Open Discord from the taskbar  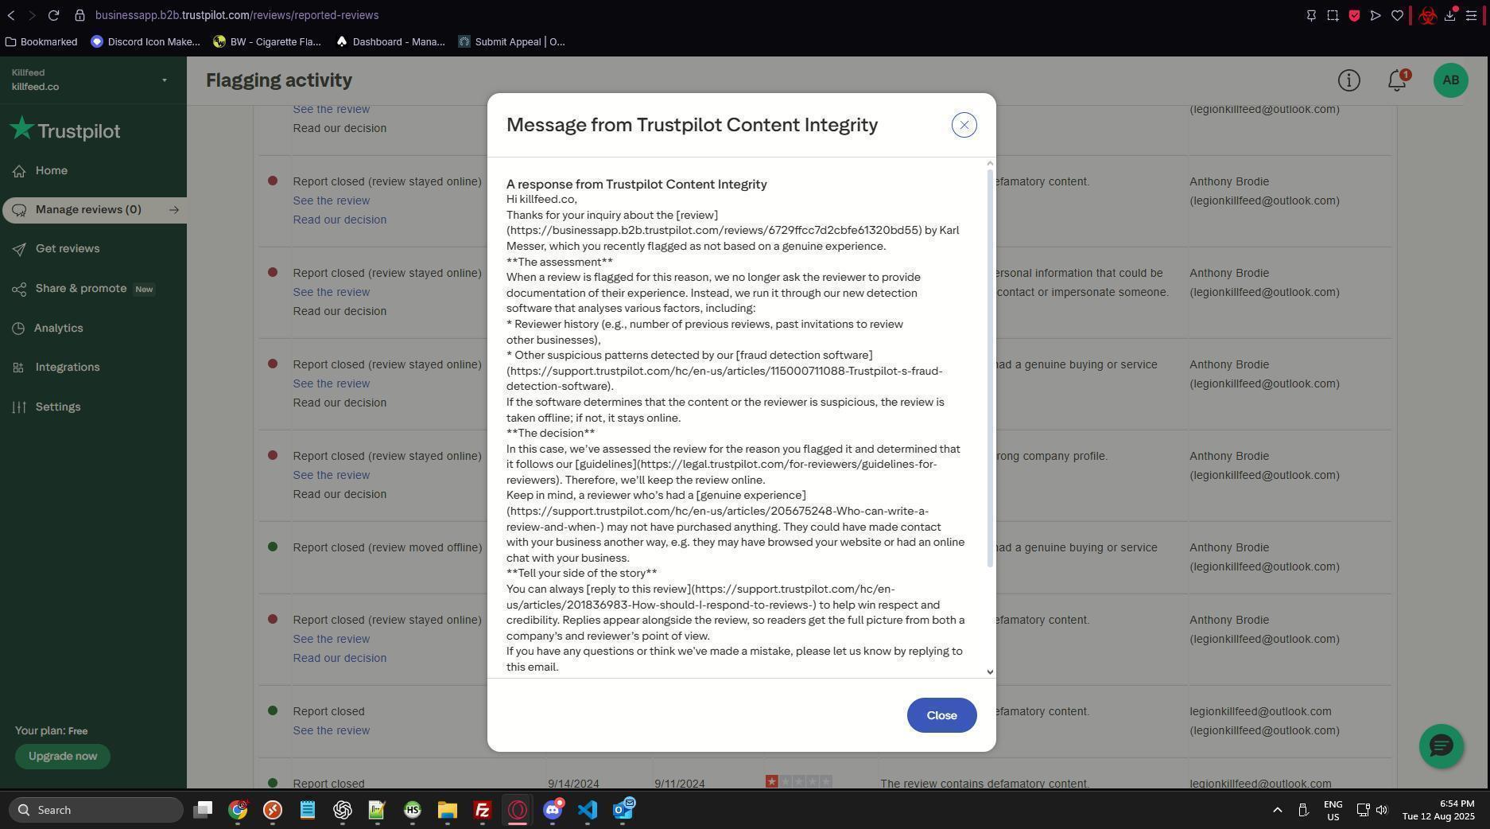(x=553, y=810)
